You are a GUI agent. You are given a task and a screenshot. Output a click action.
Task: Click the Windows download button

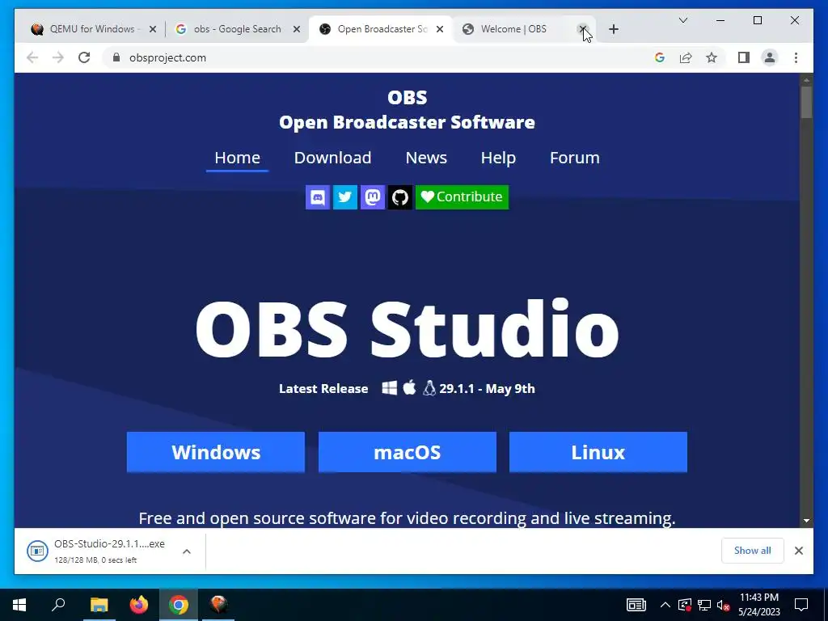[216, 452]
